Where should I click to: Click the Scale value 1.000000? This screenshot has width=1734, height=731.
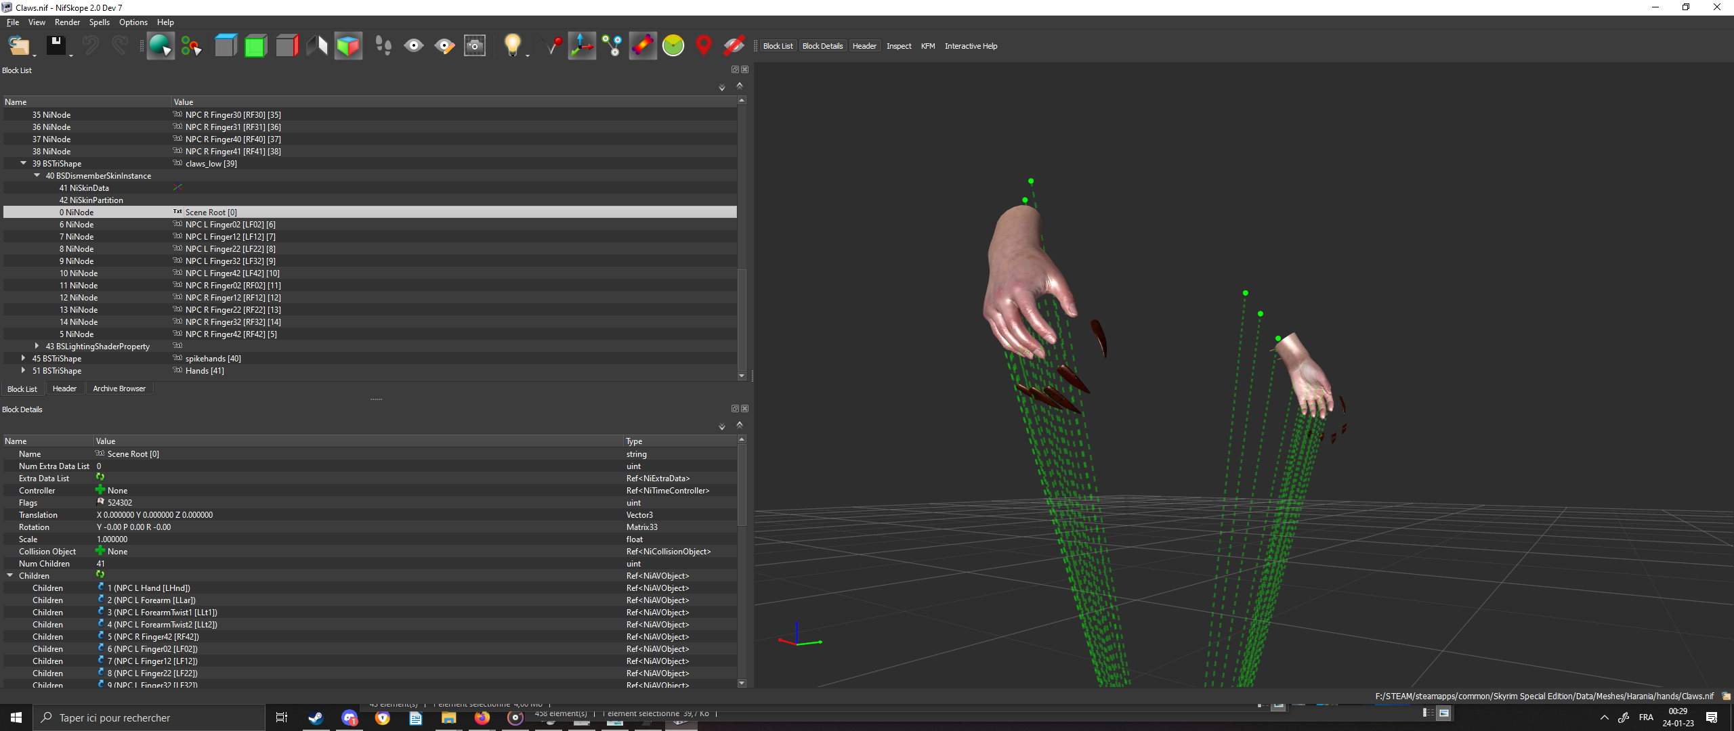(x=112, y=539)
